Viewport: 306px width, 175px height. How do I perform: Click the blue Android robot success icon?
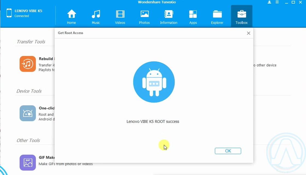point(154,82)
